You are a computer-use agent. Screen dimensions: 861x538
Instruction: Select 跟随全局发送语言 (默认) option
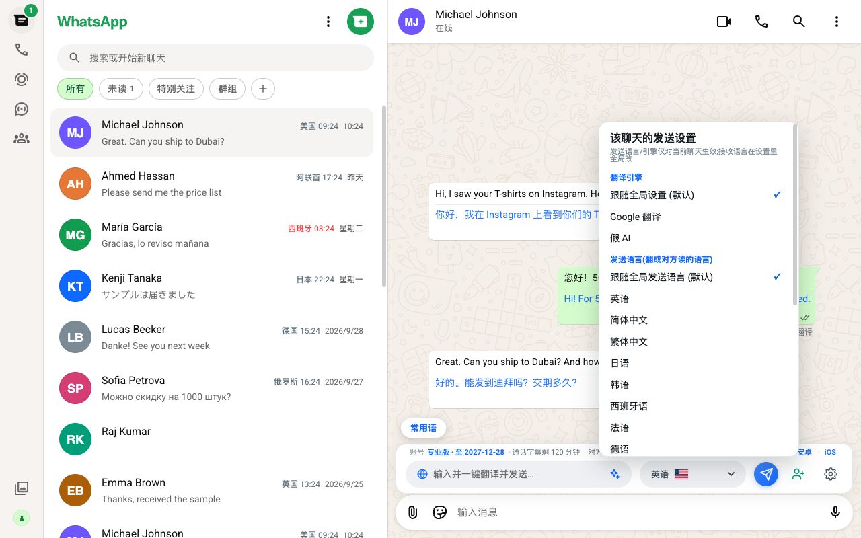pyautogui.click(x=696, y=277)
